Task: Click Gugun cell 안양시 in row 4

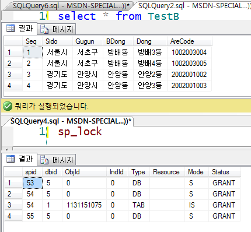Action: pos(88,86)
